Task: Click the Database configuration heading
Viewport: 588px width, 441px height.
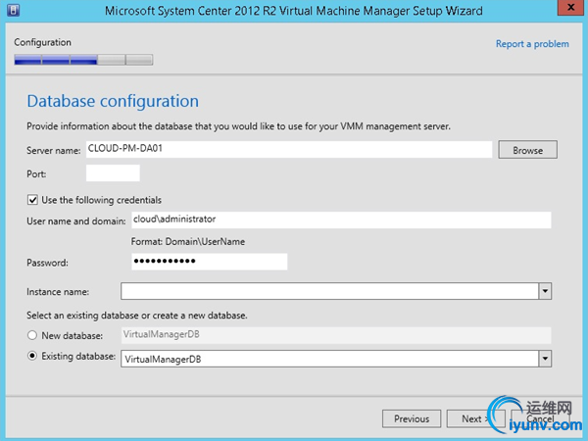Action: click(x=113, y=101)
